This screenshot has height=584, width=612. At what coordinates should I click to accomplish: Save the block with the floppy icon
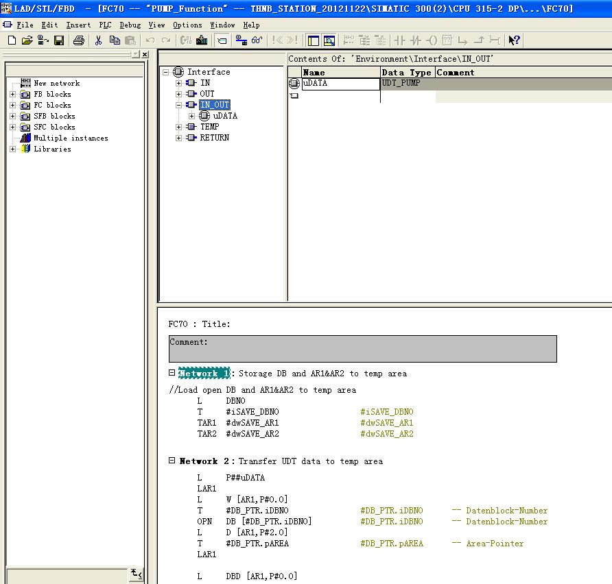[59, 40]
